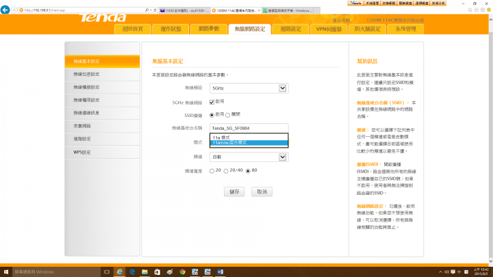Screen dimensions: 493x277
Task: Open 無線權限設定 in the sidebar
Action: click(102, 100)
